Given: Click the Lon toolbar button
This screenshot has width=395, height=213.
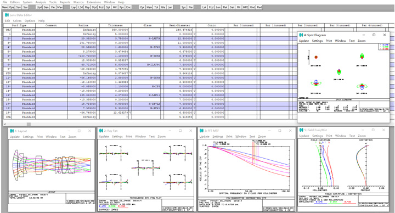Looking at the screenshot, I should [x=218, y=7].
